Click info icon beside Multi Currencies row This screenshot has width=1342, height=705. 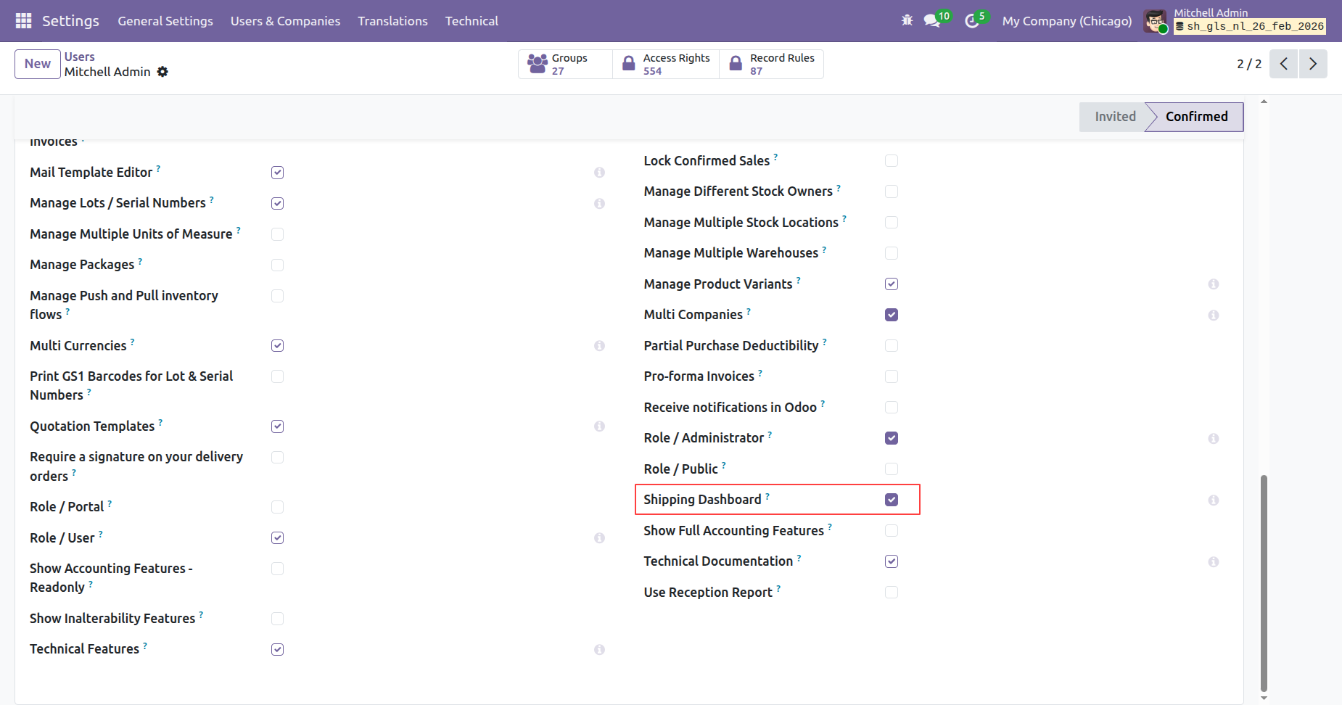[599, 346]
